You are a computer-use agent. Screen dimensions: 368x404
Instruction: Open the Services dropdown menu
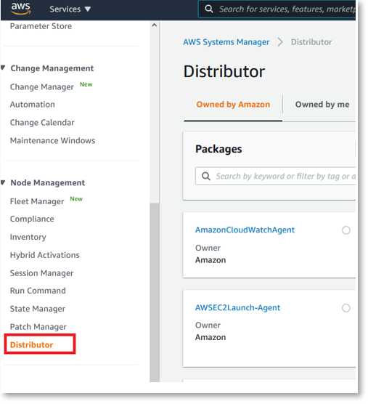pos(70,9)
